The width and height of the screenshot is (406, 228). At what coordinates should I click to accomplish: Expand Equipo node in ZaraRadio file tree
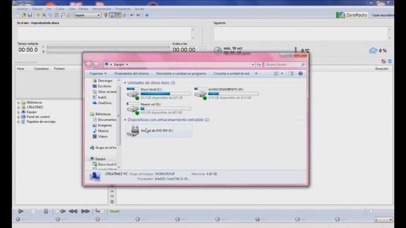click(x=18, y=112)
